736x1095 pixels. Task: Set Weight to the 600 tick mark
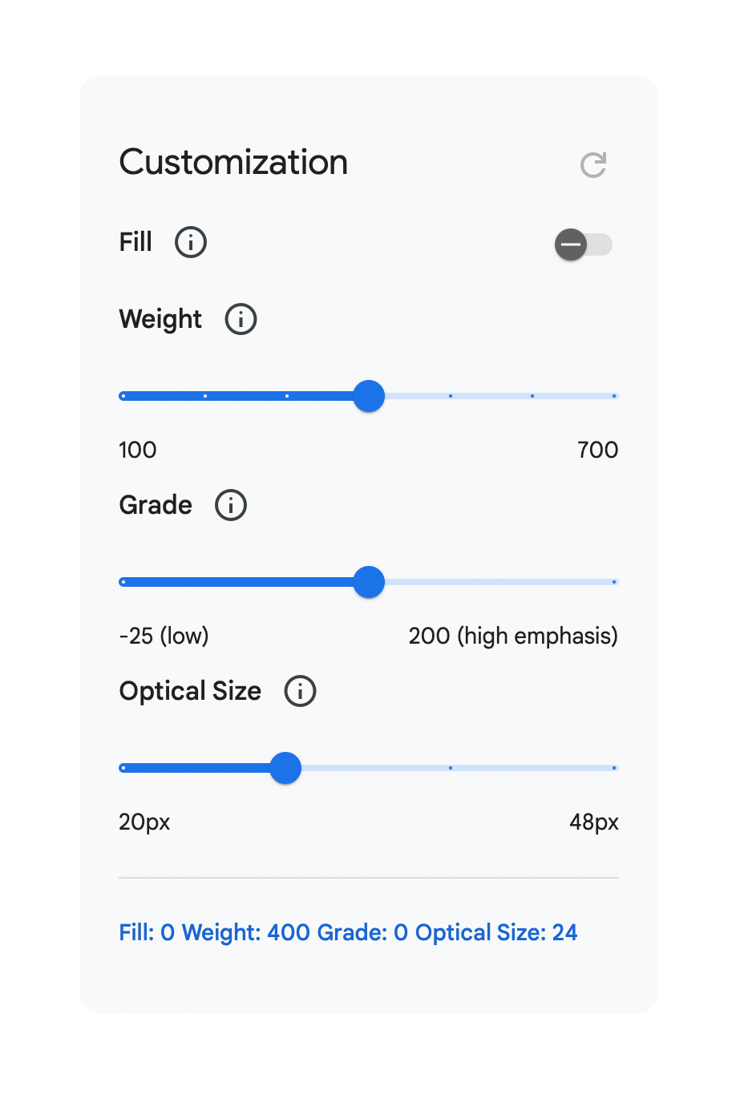pyautogui.click(x=532, y=396)
